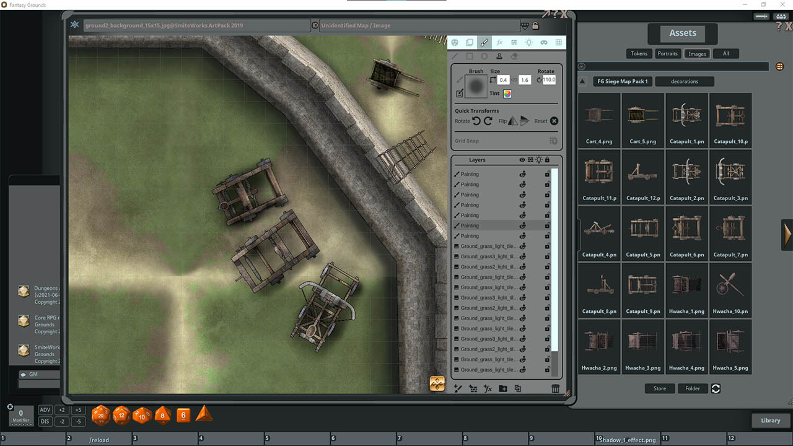Click the /reload hotkey slot

(x=99, y=440)
